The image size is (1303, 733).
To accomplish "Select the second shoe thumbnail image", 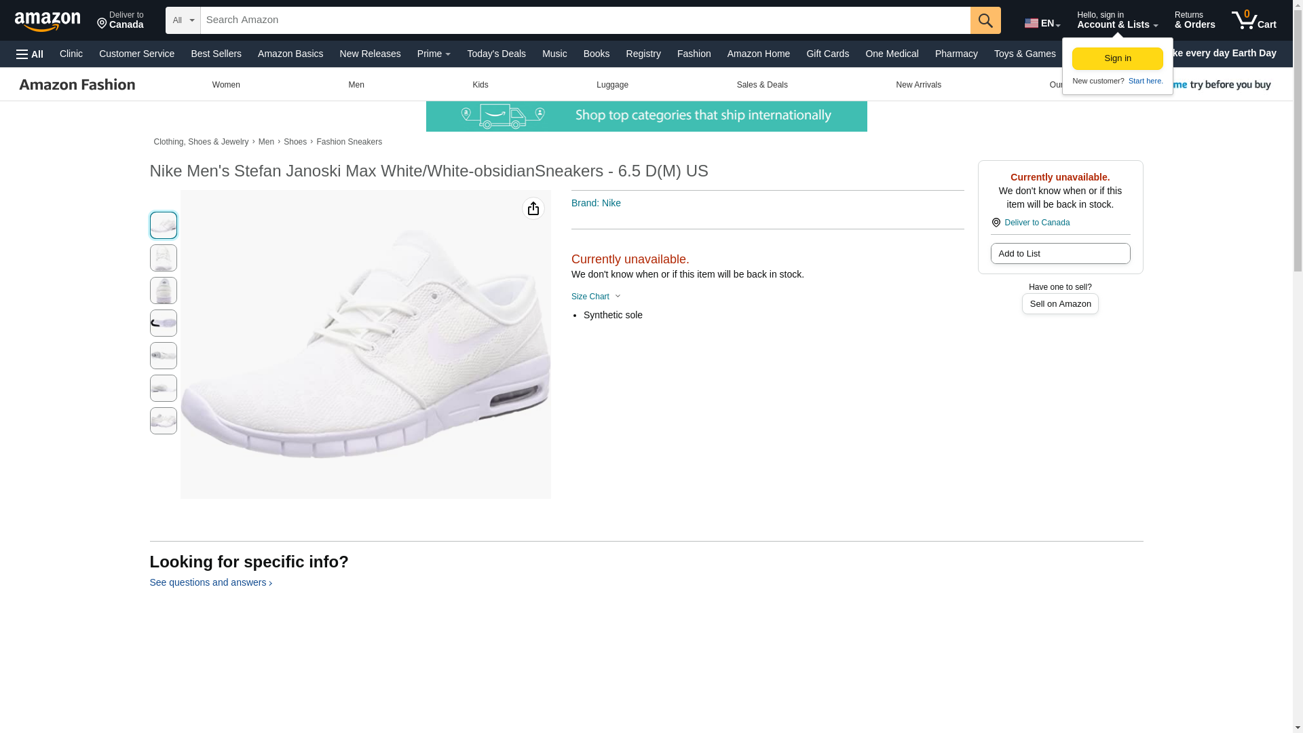I will click(163, 258).
